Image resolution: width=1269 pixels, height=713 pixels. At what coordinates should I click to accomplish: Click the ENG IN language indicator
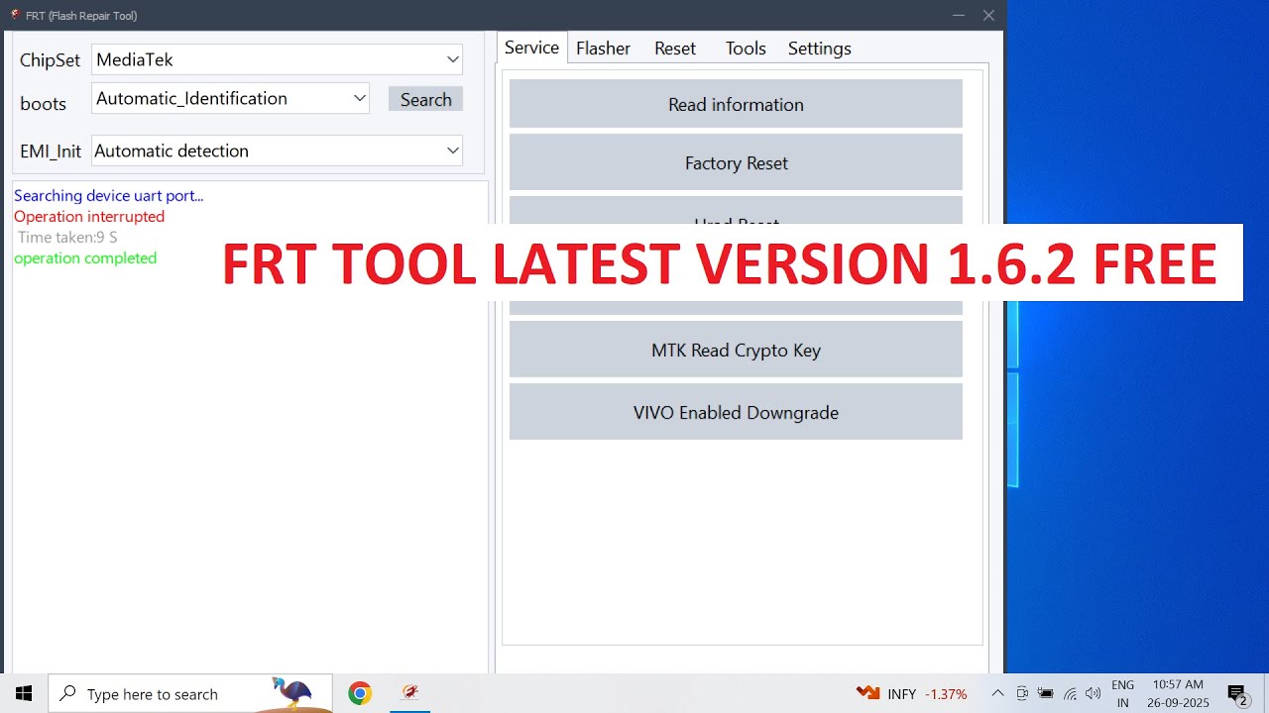(x=1122, y=693)
